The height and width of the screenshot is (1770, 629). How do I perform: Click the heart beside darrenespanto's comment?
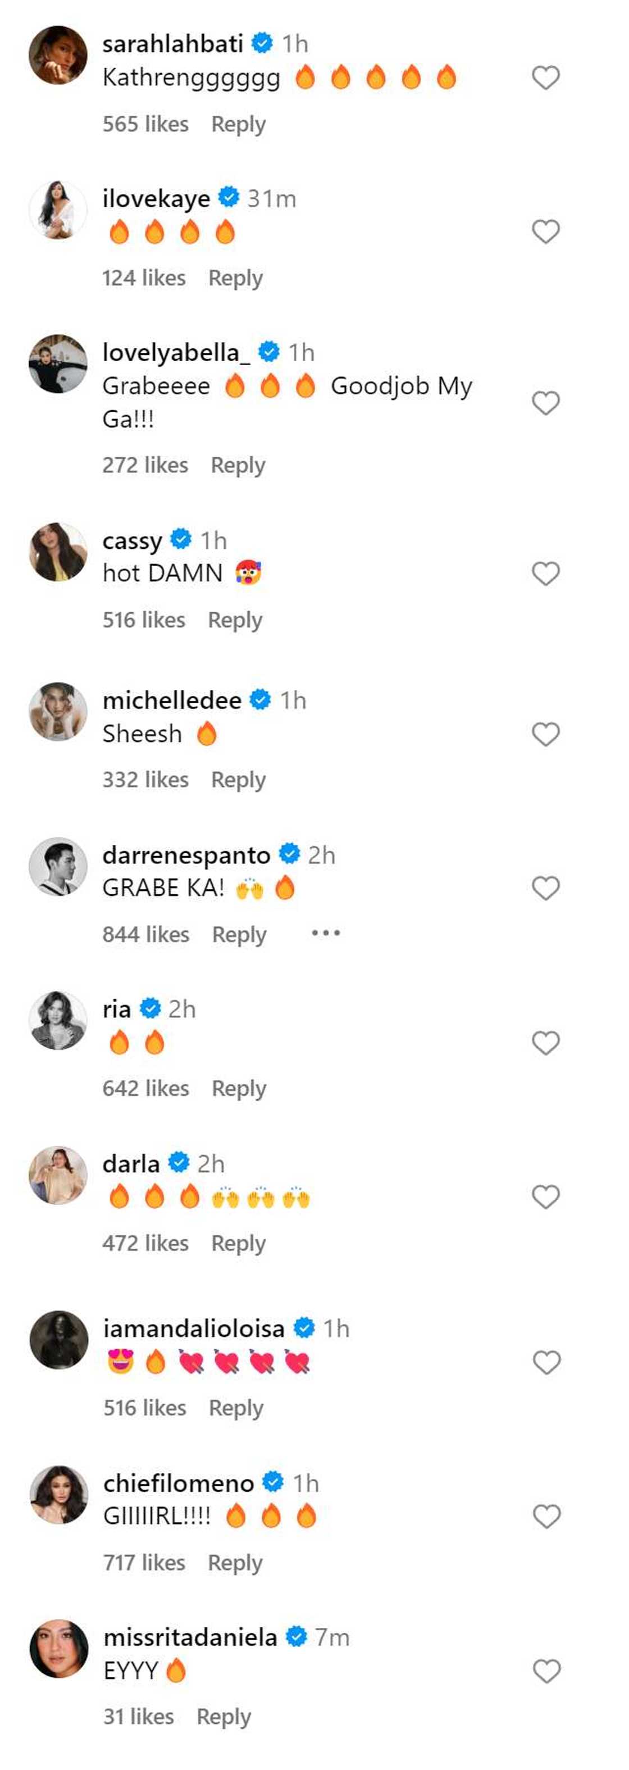(546, 888)
